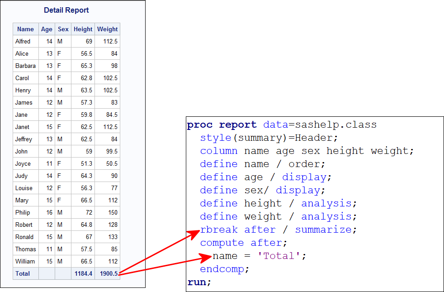Click the compute after code line
The image size is (444, 292).
click(x=244, y=243)
